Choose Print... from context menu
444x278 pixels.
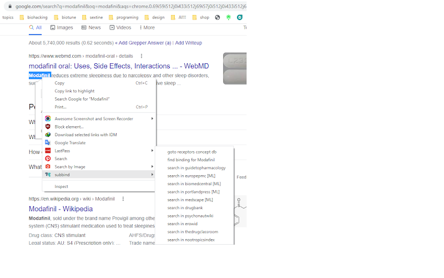point(99,107)
